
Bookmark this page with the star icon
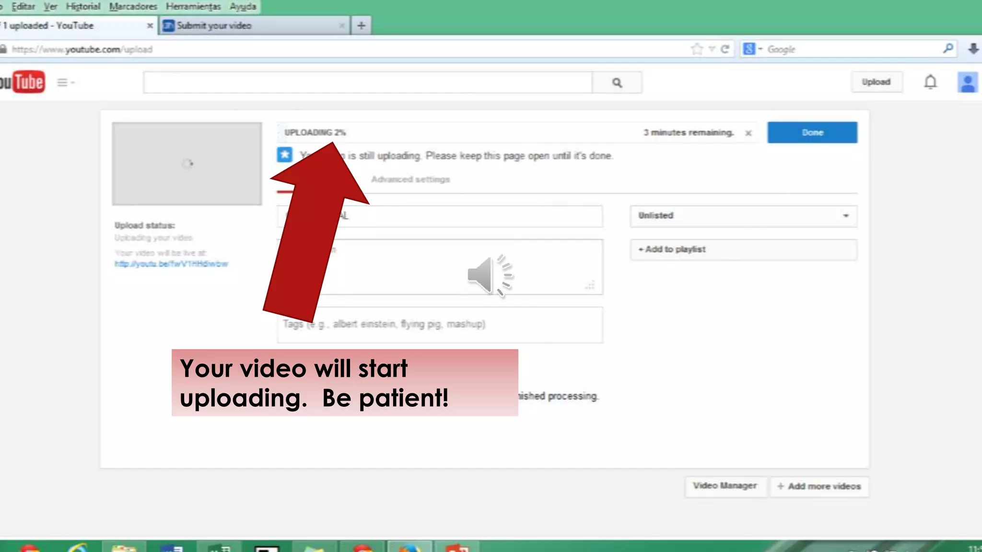[x=697, y=49]
